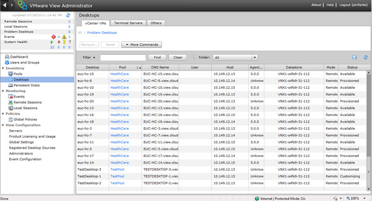This screenshot has width=372, height=201.
Task: Go forward using the right arrow
Action: pos(12,5)
